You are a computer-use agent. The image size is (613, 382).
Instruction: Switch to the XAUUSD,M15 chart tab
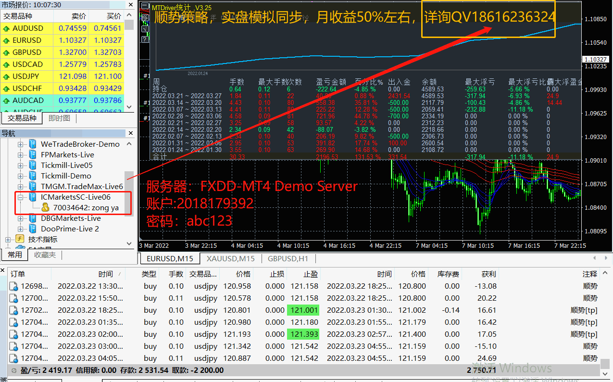230,259
